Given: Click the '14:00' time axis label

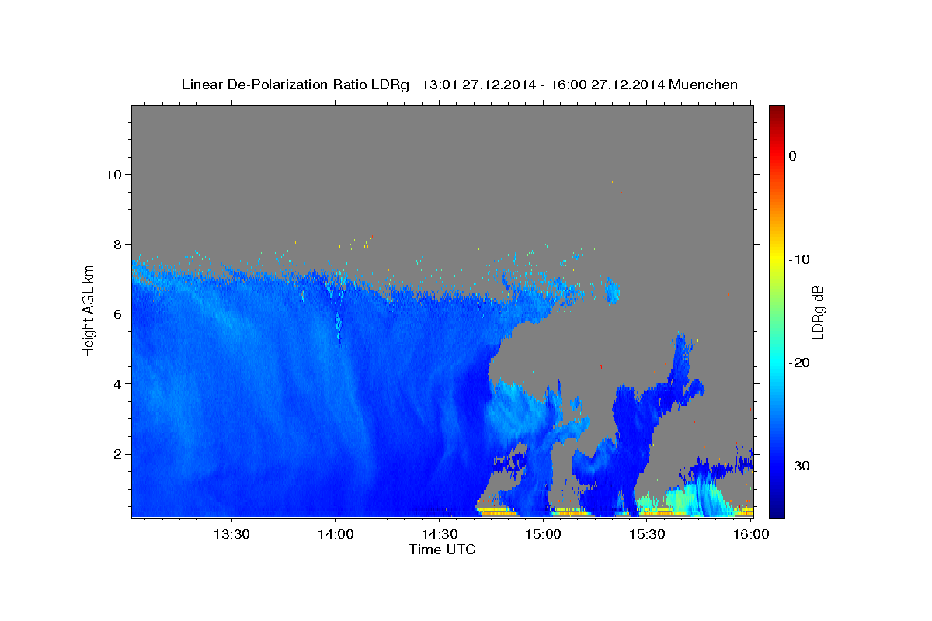Looking at the screenshot, I should pyautogui.click(x=336, y=534).
